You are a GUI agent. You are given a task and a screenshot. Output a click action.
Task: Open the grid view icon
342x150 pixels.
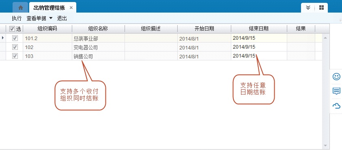(321, 8)
